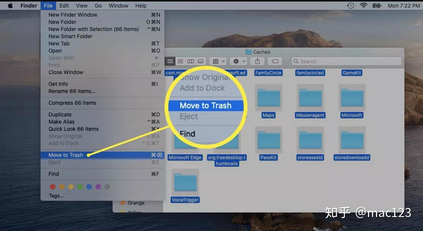Select the familycircled folder label

(x=310, y=73)
